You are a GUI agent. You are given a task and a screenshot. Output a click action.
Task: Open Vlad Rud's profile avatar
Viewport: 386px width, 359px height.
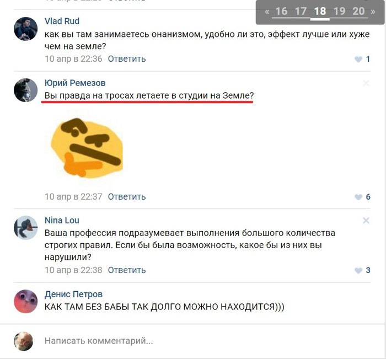click(25, 29)
